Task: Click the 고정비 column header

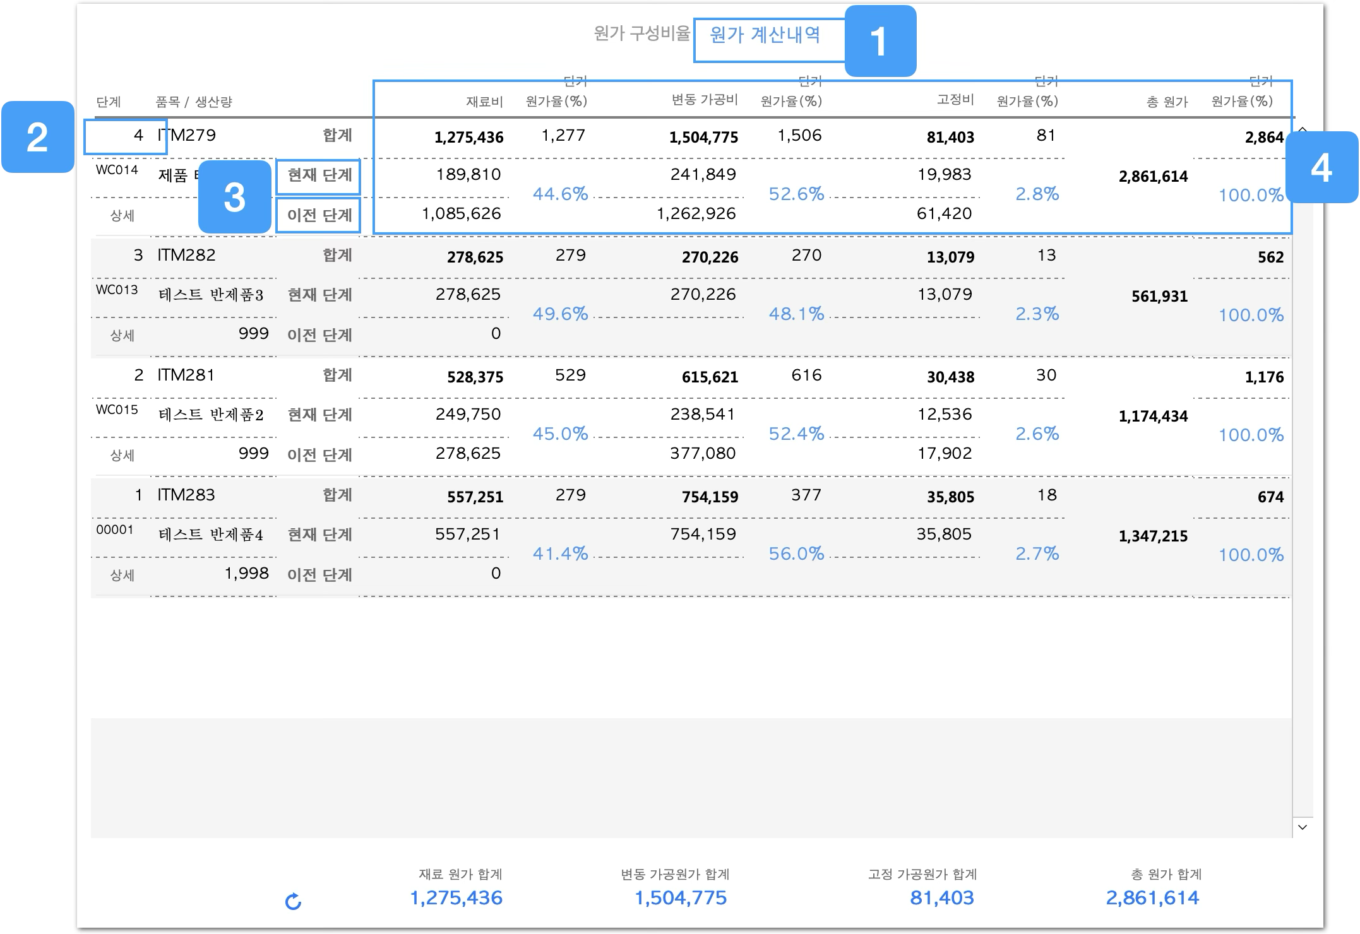Action: click(955, 100)
